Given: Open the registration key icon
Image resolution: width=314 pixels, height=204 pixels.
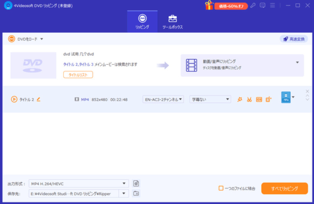Looking at the screenshot, I should (253, 5).
